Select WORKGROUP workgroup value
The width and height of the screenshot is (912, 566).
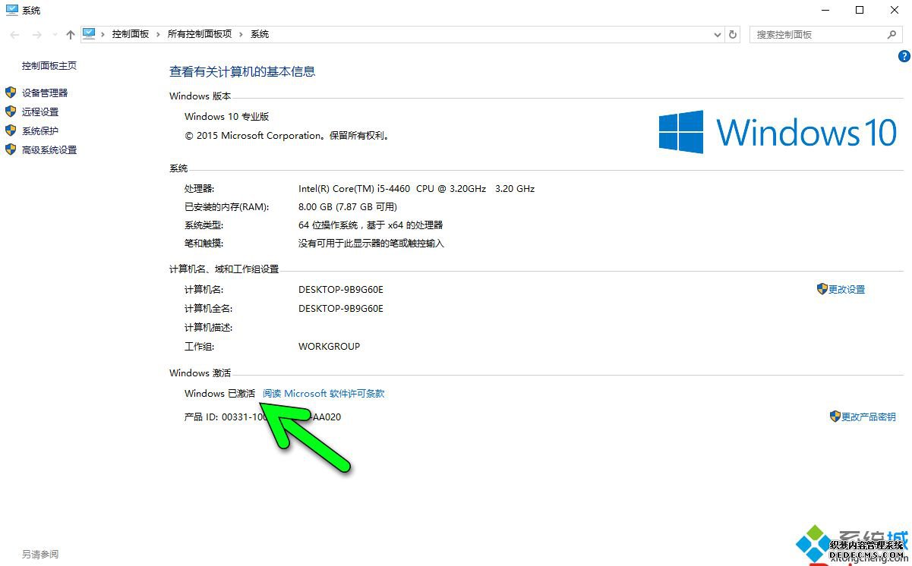[x=330, y=347]
